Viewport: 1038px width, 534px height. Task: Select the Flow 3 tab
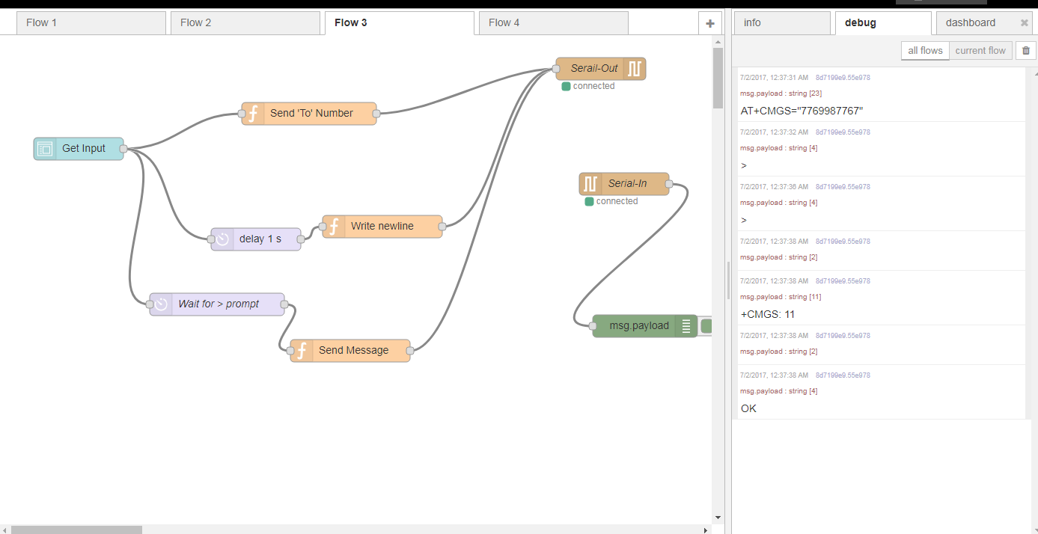[400, 23]
